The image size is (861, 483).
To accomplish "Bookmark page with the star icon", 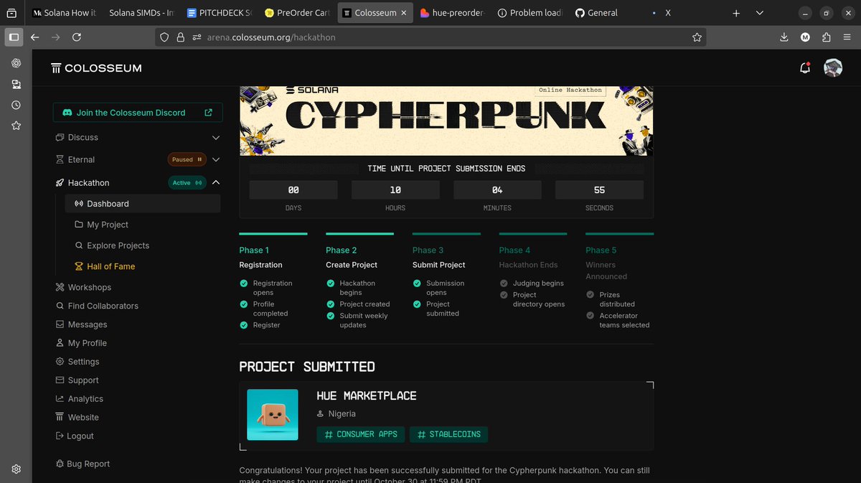I will click(x=697, y=37).
